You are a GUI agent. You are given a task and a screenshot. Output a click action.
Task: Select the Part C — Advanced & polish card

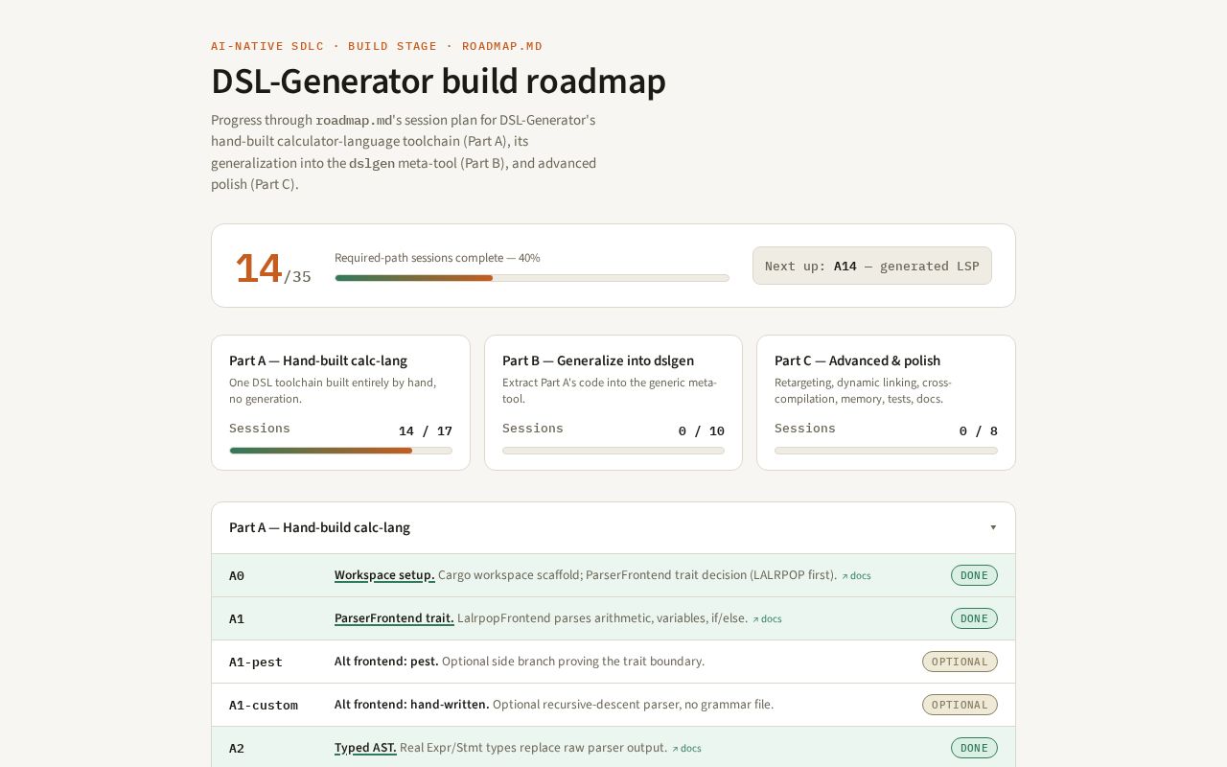click(x=886, y=403)
